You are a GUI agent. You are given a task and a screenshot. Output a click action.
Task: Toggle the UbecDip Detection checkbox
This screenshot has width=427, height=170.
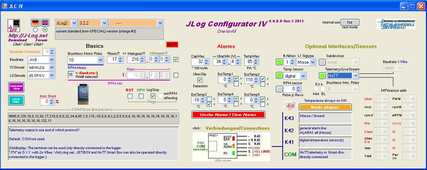(200, 80)
